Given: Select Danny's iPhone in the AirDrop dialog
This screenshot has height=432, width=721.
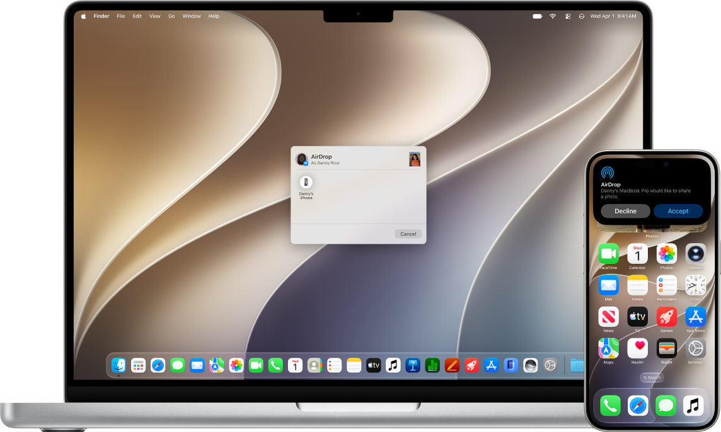Looking at the screenshot, I should tap(306, 187).
